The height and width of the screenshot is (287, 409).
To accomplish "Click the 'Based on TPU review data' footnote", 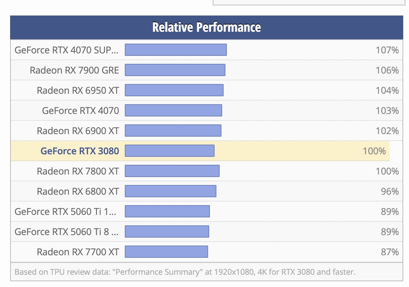I will 185,272.
